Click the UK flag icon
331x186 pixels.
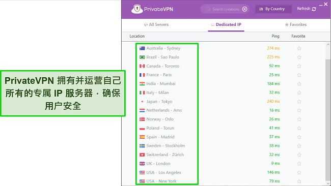142,164
